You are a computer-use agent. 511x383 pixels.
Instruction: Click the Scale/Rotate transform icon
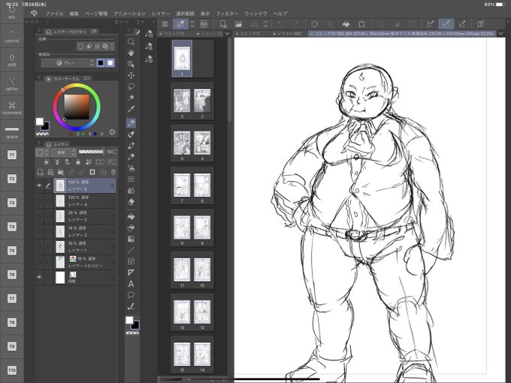click(361, 24)
